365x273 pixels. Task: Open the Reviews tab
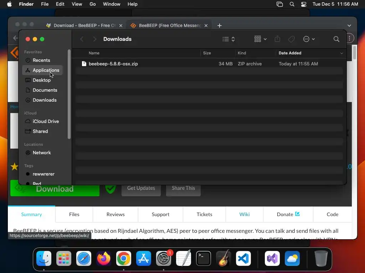click(115, 214)
